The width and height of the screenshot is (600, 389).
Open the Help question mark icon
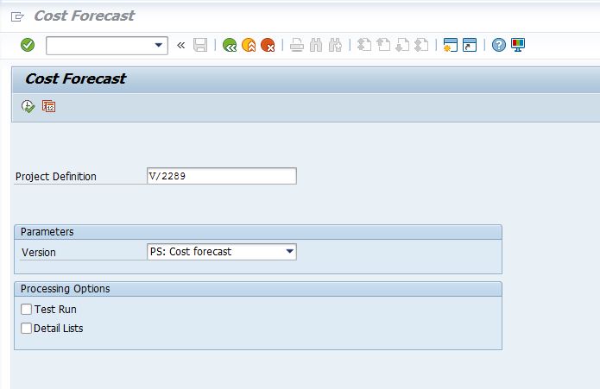pyautogui.click(x=499, y=45)
